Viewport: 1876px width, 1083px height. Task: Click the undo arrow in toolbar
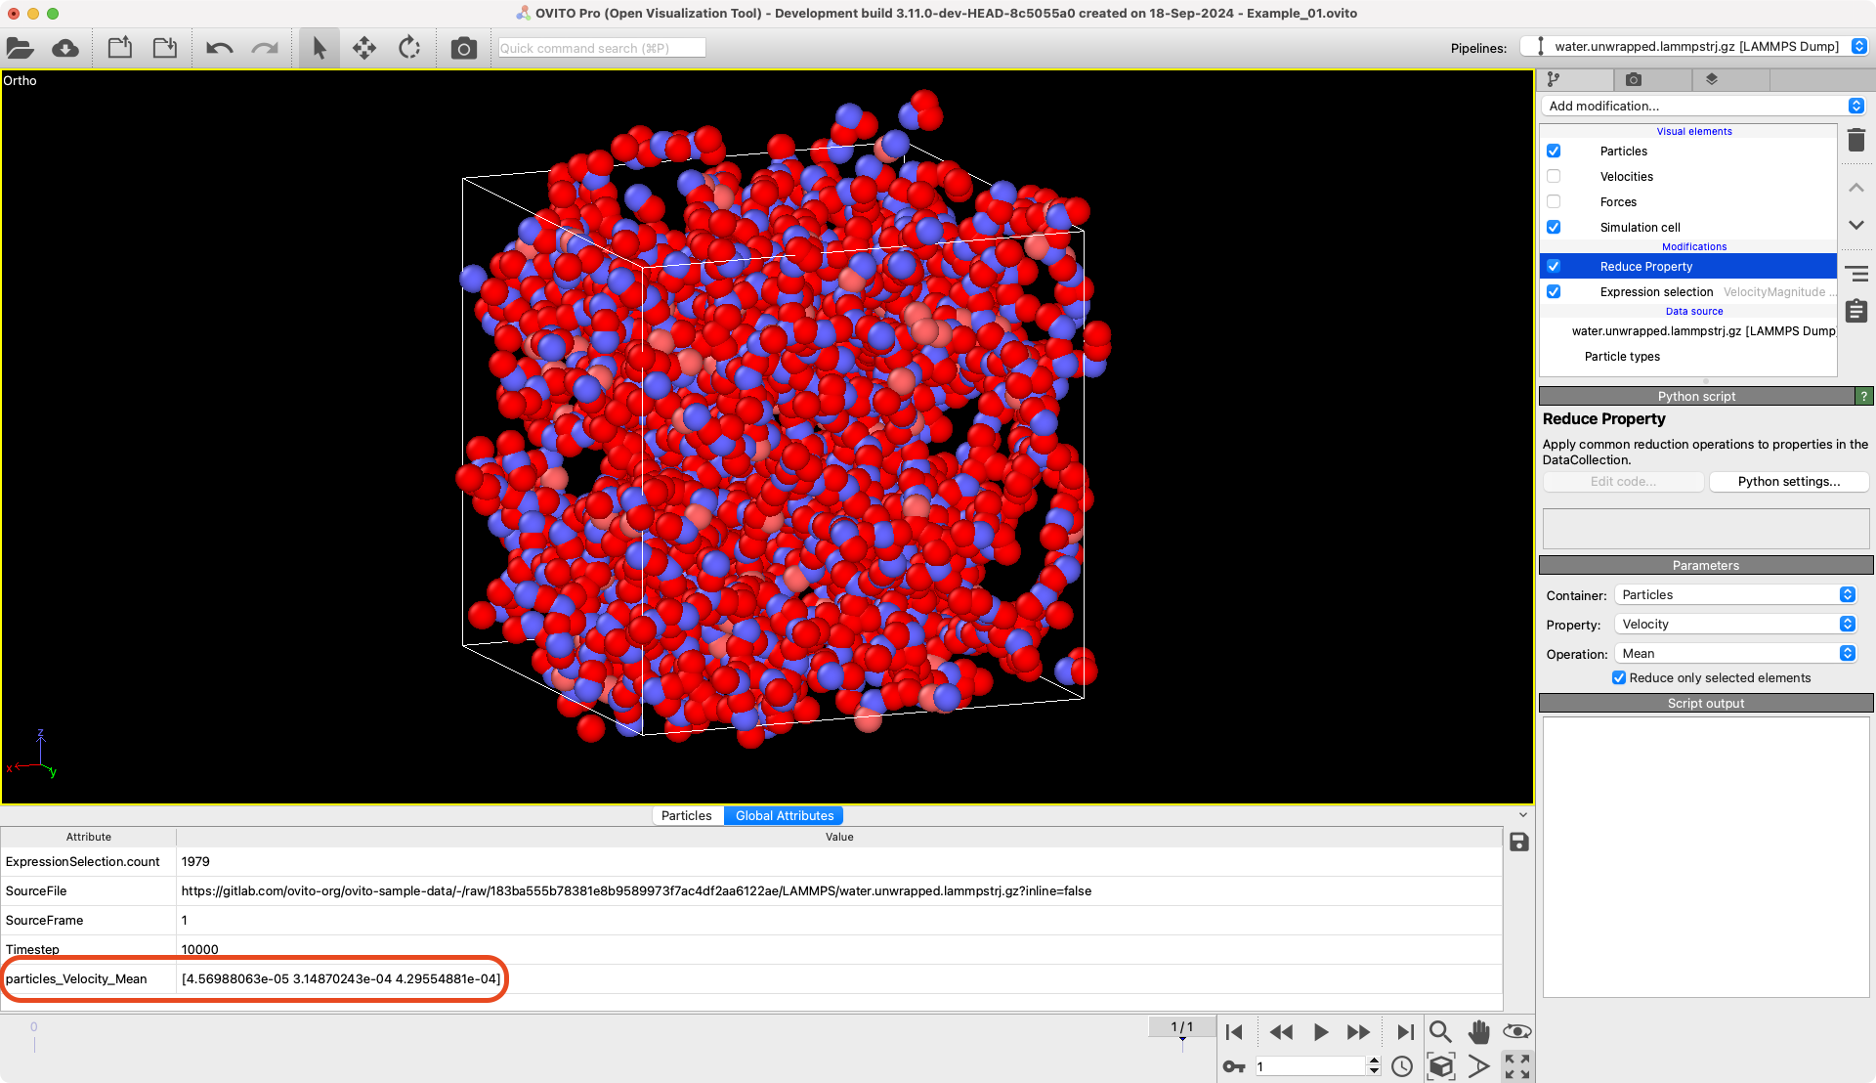(219, 48)
